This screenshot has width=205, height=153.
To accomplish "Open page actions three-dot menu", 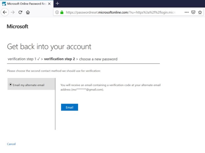I will coord(187,12).
